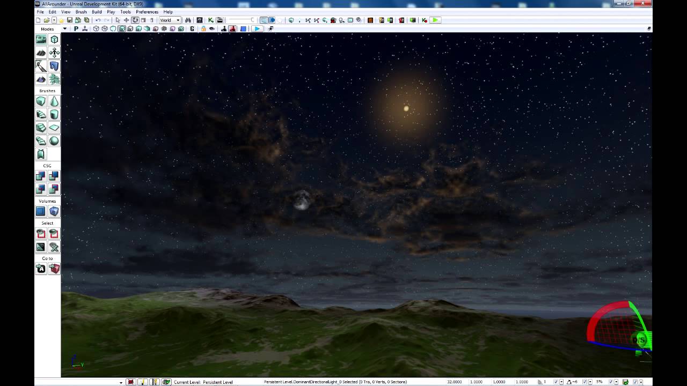The height and width of the screenshot is (386, 687).
Task: Click the CSG Subtract button
Action: click(x=54, y=176)
